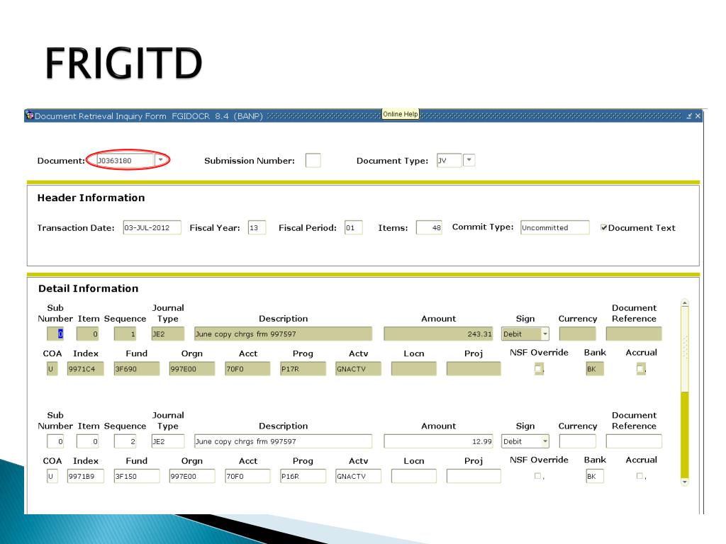Click the Index field 9971C4
The height and width of the screenshot is (544, 726).
(85, 369)
